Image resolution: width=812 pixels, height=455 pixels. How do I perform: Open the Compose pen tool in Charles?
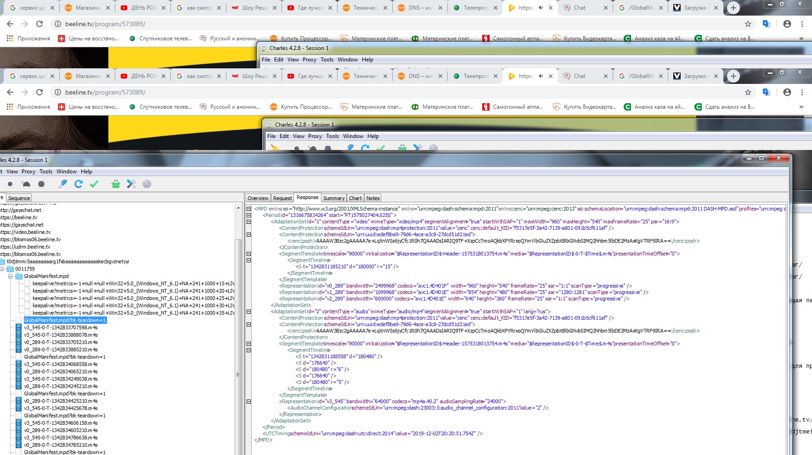tap(63, 184)
